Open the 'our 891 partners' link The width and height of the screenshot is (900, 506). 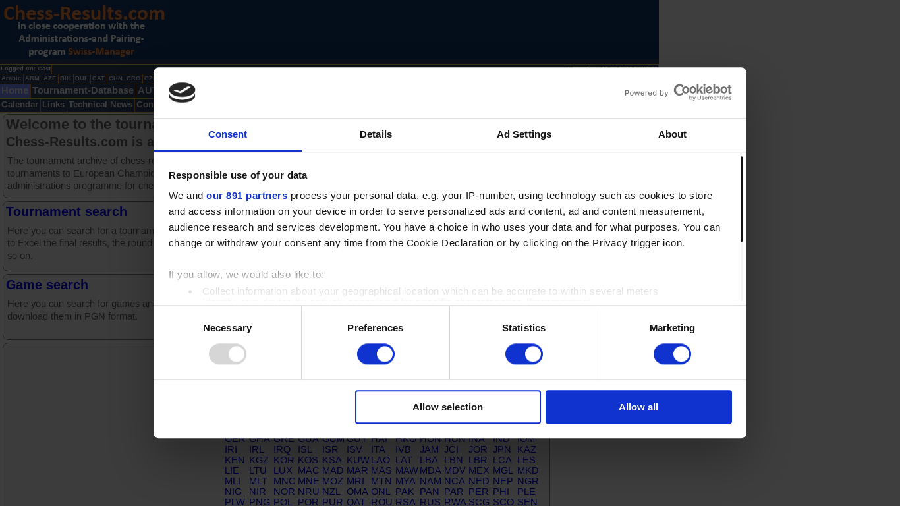(x=246, y=196)
